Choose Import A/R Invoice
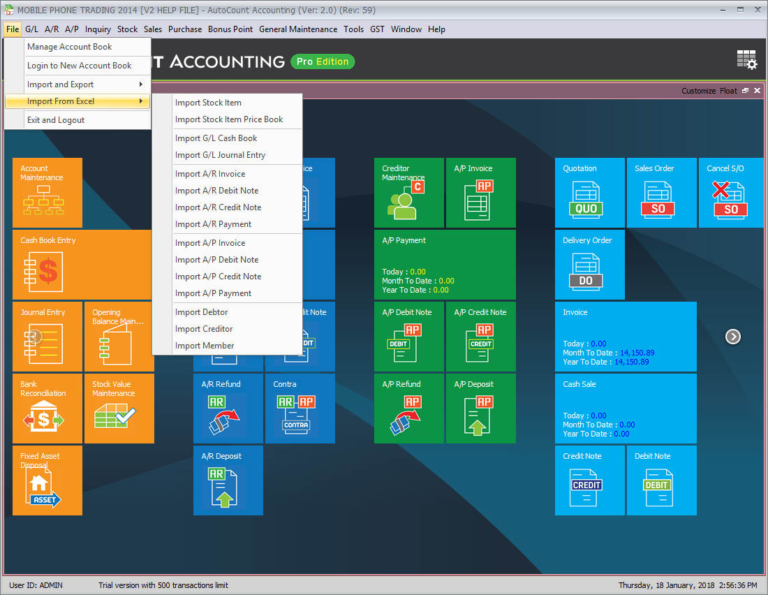This screenshot has height=595, width=768. pos(228,174)
